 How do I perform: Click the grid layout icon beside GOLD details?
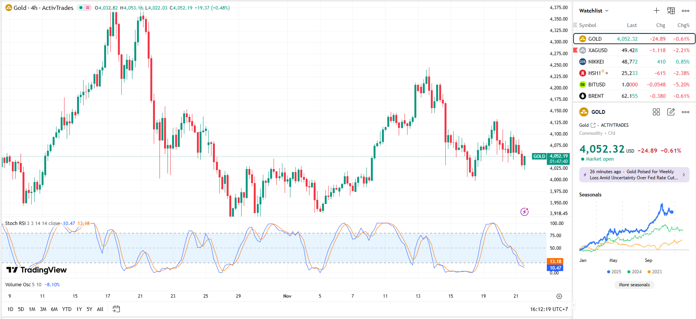click(656, 112)
